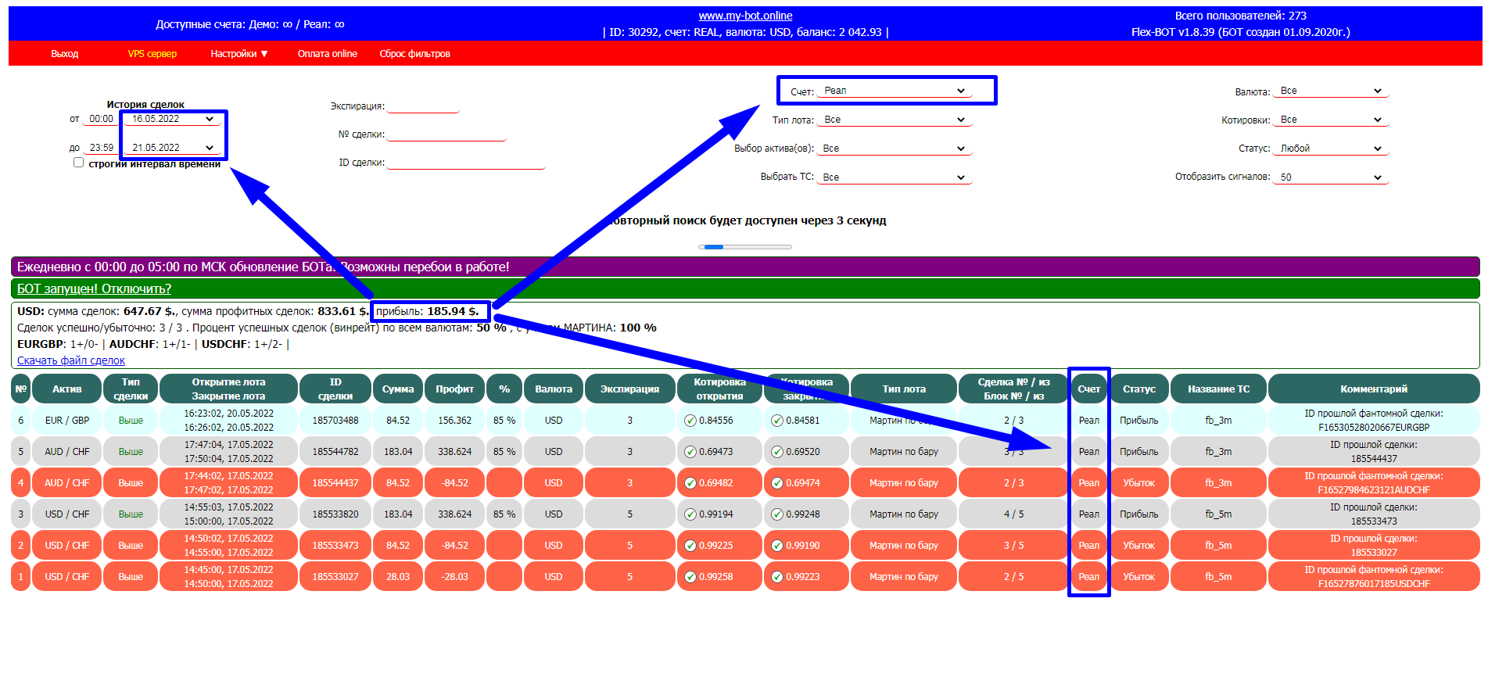
Task: Enable the strict time interval checkbox
Action: coord(78,163)
